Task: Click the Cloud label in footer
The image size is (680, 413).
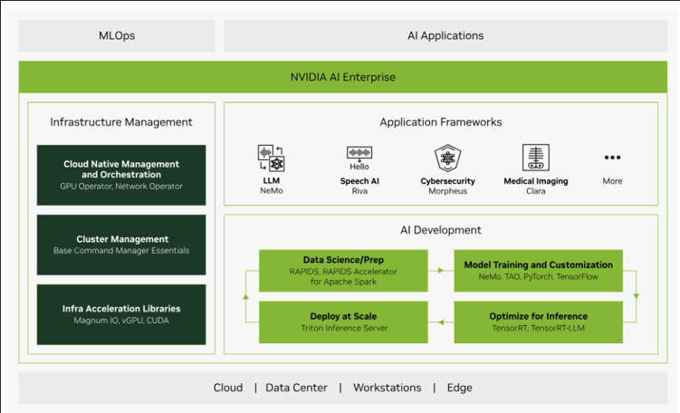Action: pos(228,388)
